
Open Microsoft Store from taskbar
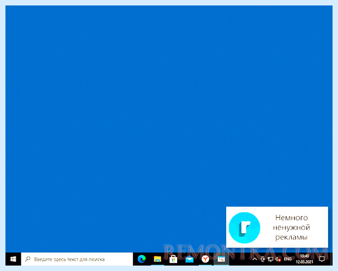coord(173,259)
